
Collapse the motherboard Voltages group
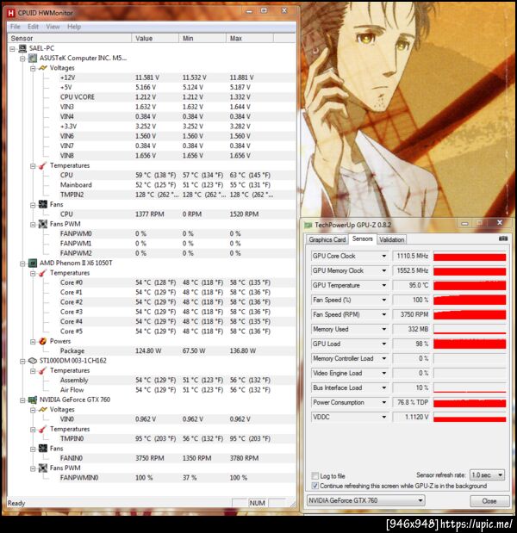(33, 69)
